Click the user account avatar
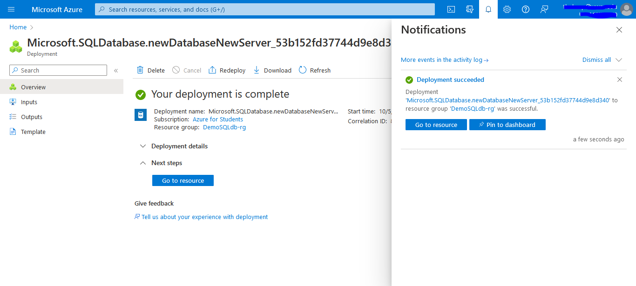Screen dimensions: 636x286 (x=626, y=9)
